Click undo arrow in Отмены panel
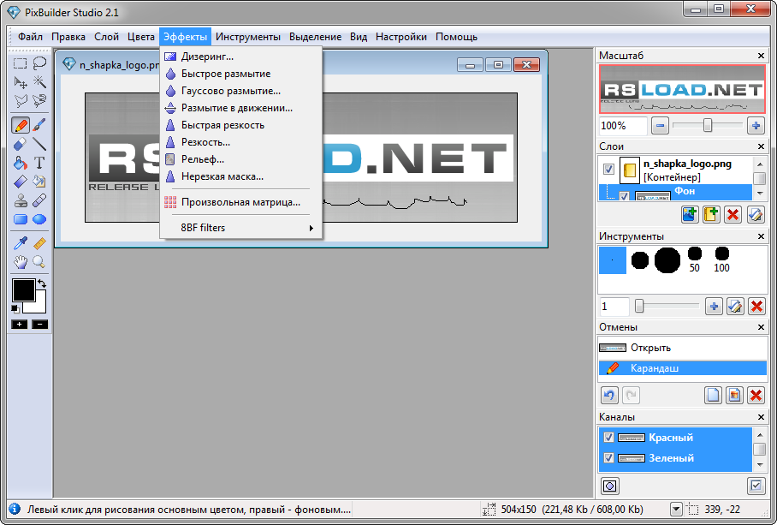This screenshot has width=777, height=525. click(609, 395)
